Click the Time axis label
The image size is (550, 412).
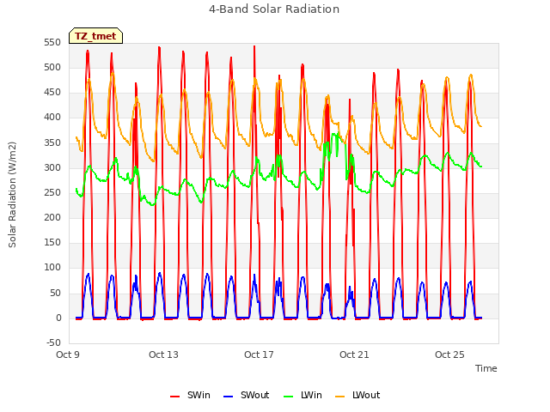(x=486, y=368)
